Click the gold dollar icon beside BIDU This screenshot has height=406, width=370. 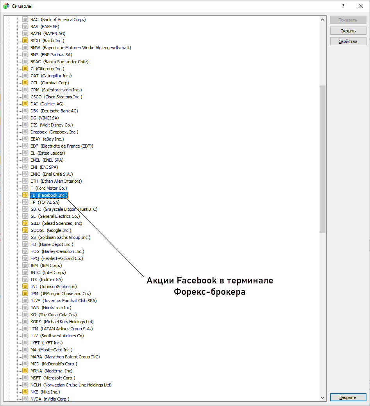(x=25, y=41)
